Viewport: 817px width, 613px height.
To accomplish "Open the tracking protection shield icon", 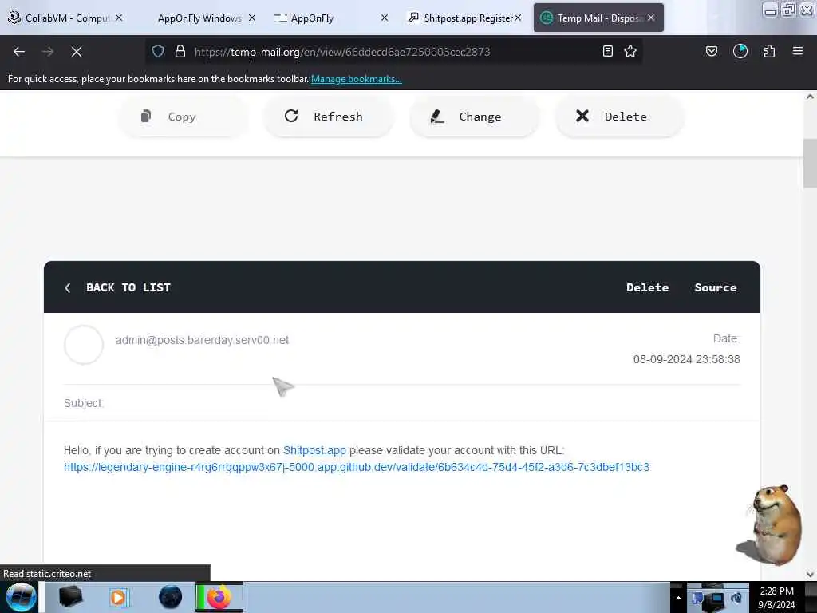I will pos(158,51).
